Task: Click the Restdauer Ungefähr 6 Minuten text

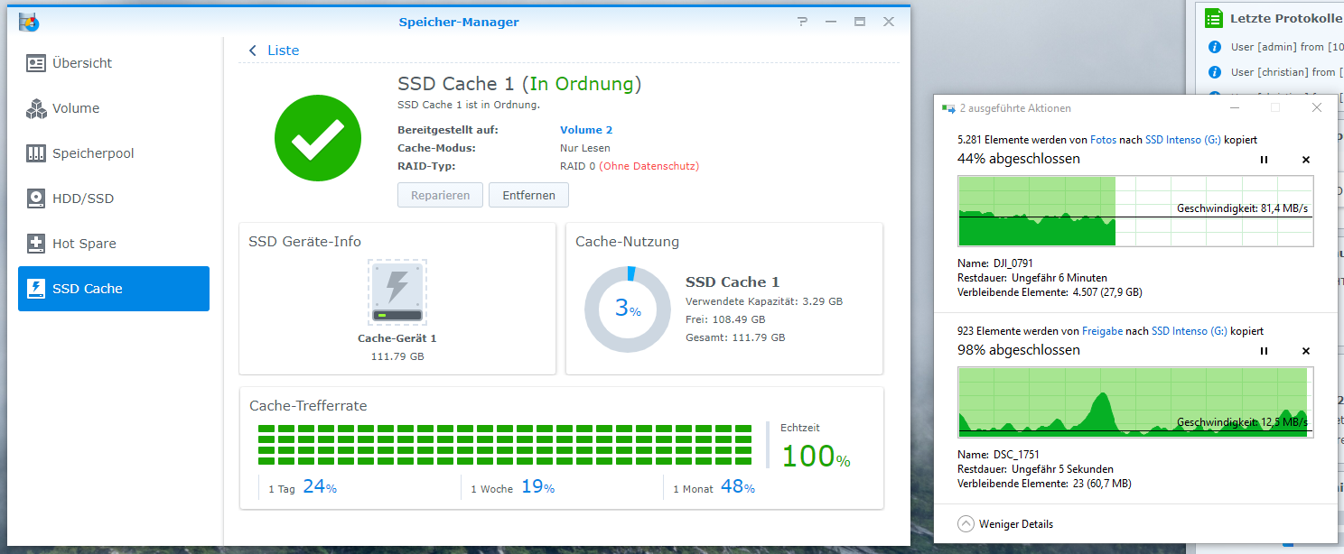Action: (x=1032, y=278)
